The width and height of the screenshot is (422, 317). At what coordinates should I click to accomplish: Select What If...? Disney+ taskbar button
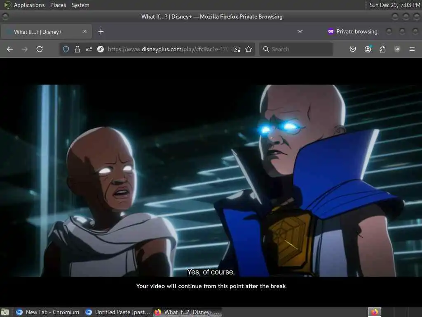click(x=188, y=312)
